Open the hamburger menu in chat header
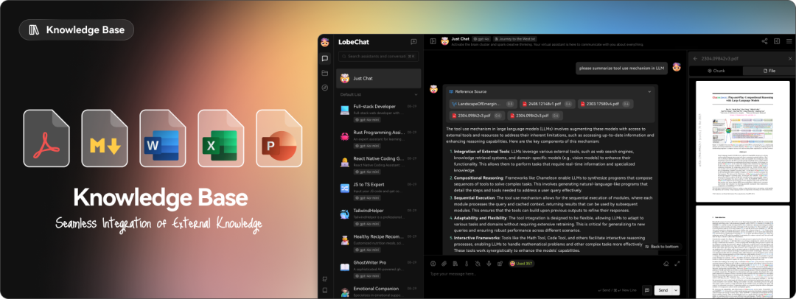The height and width of the screenshot is (299, 796). pos(789,41)
